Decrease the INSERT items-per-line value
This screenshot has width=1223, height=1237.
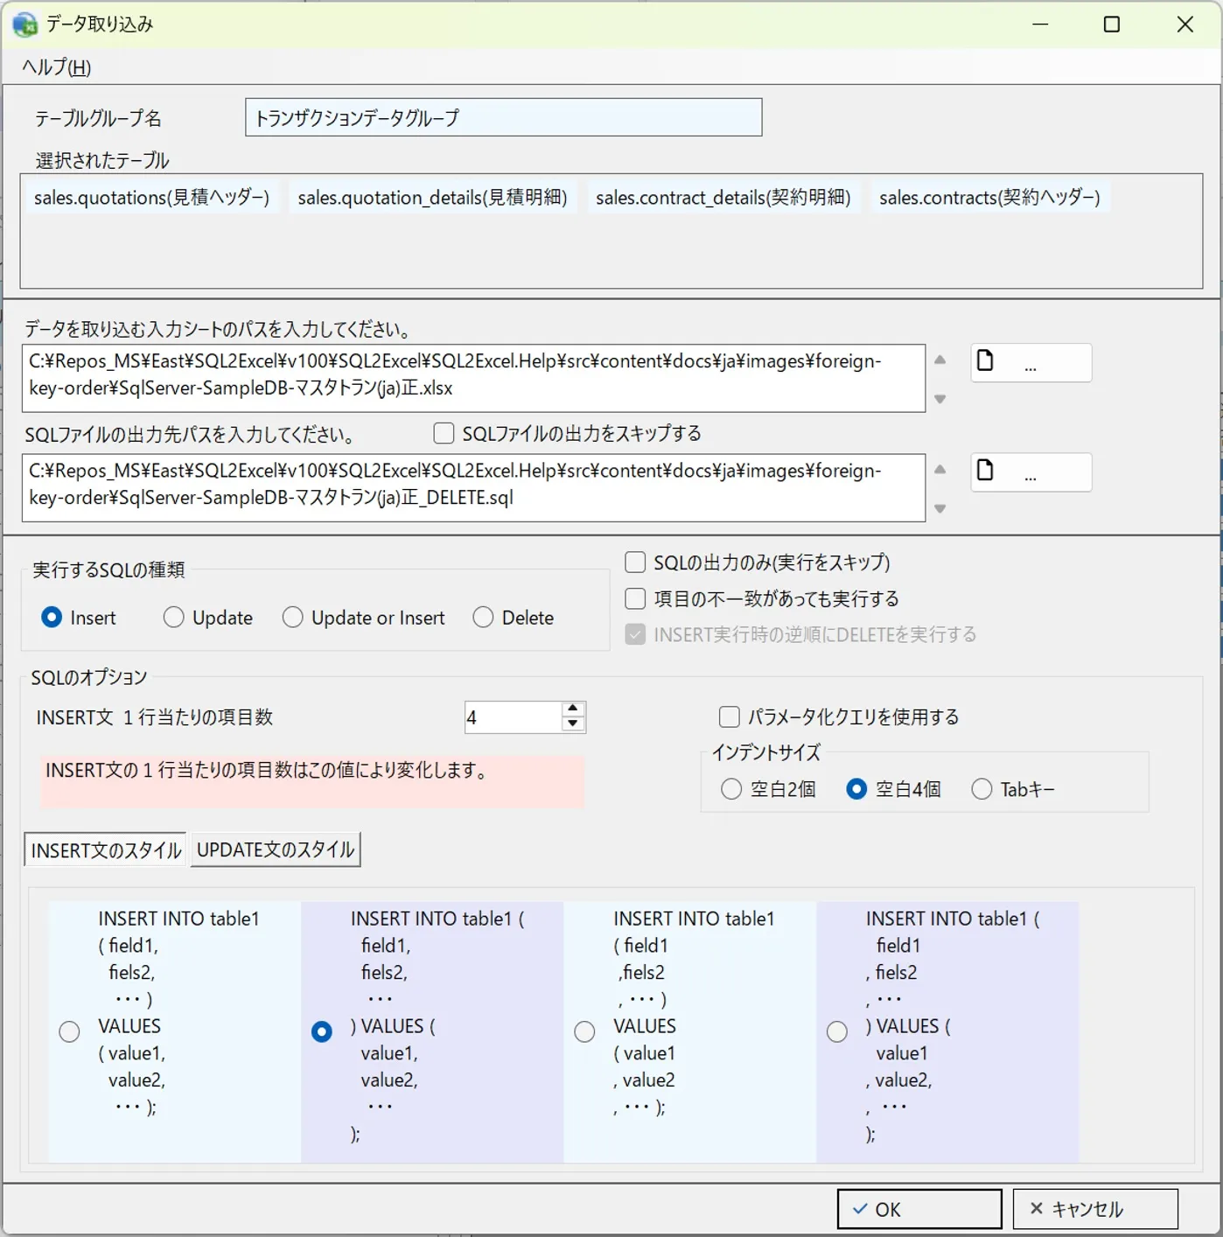(573, 724)
